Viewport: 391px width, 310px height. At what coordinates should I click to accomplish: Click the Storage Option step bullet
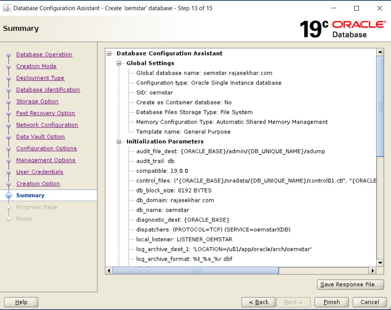click(9, 101)
